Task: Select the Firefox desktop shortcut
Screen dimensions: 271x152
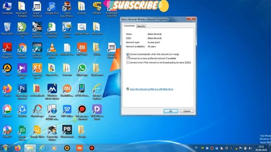Action: (7, 90)
